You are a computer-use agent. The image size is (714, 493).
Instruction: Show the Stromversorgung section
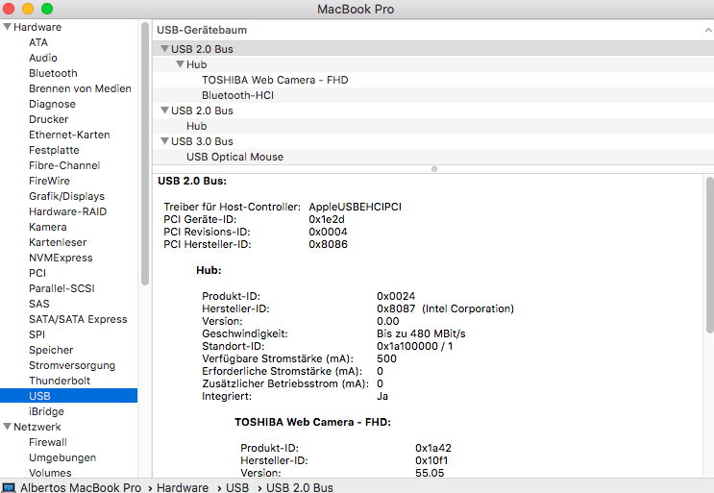coord(71,365)
